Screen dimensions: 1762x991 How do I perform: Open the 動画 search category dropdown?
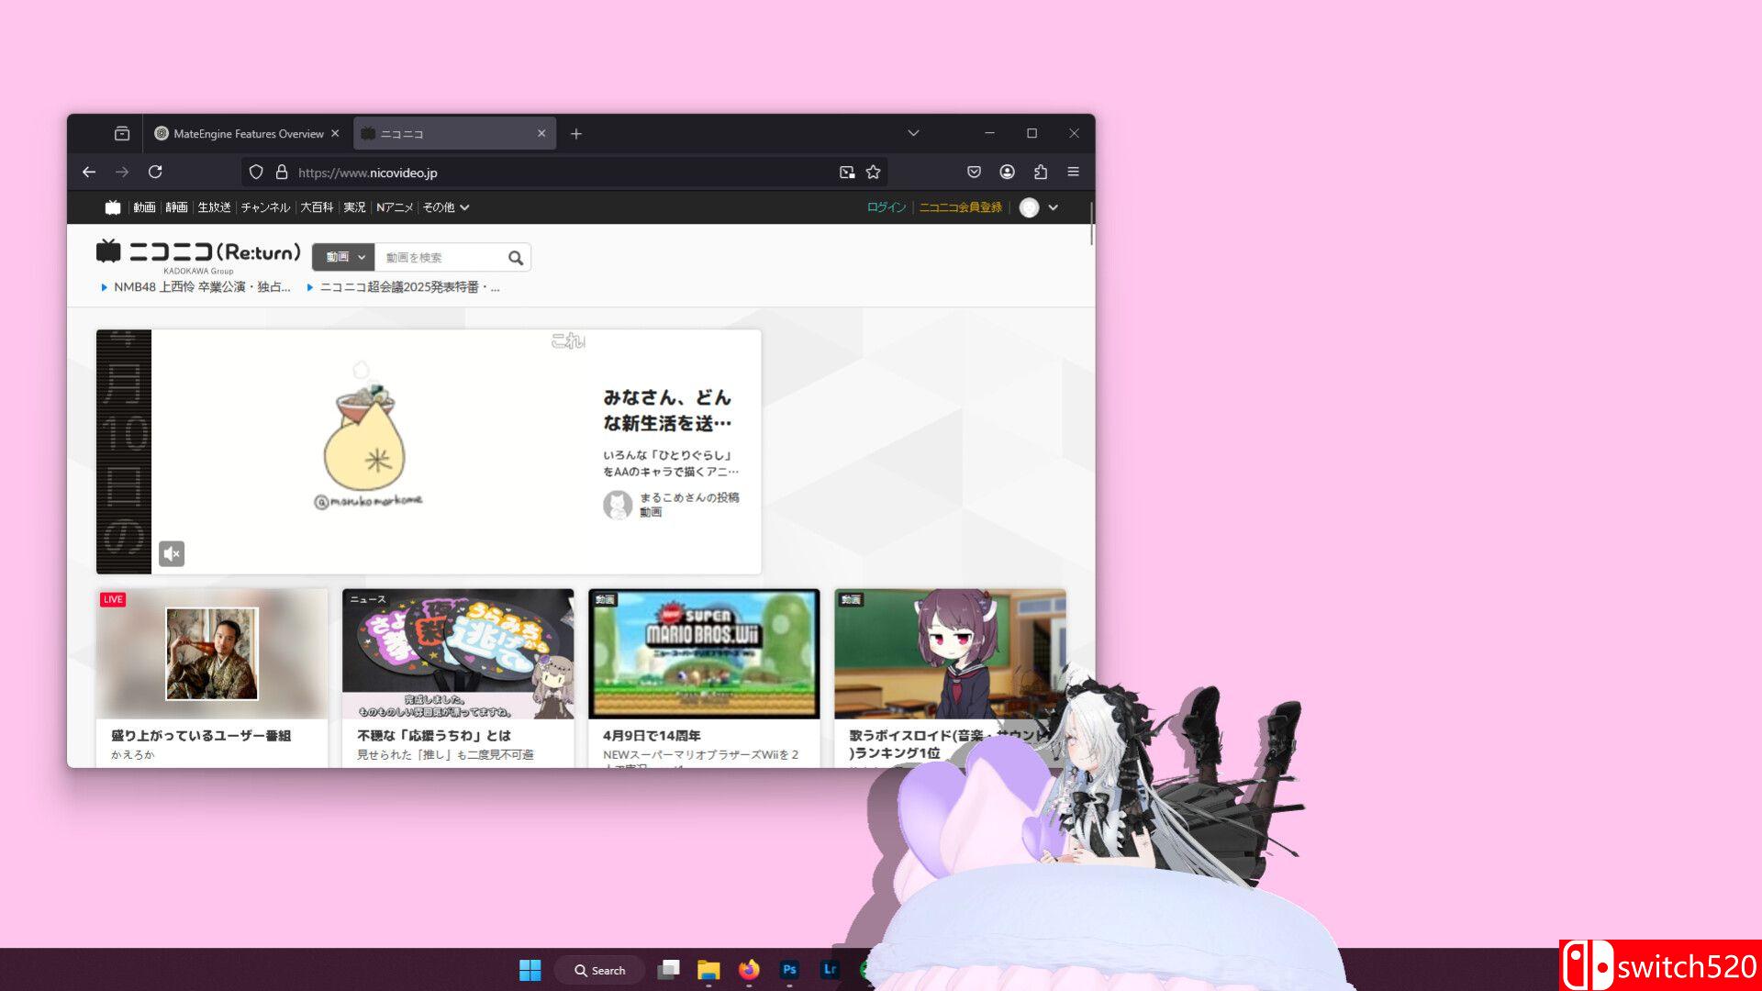(x=342, y=257)
